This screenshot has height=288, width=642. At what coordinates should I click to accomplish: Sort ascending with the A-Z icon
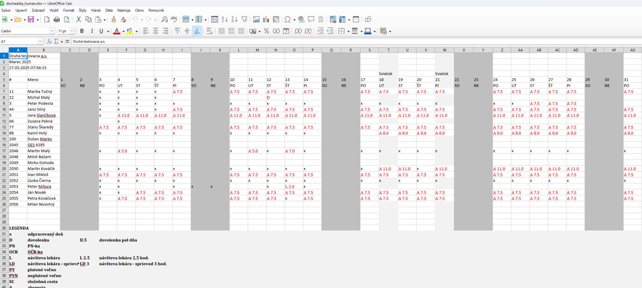point(224,19)
